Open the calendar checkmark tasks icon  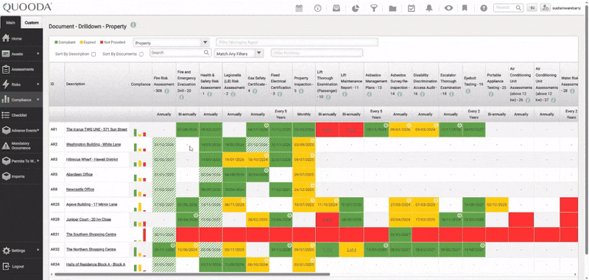pos(412,8)
